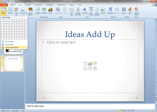Expand the Shapes gallery dropdown
This screenshot has height=112, width=157.
[38, 15]
